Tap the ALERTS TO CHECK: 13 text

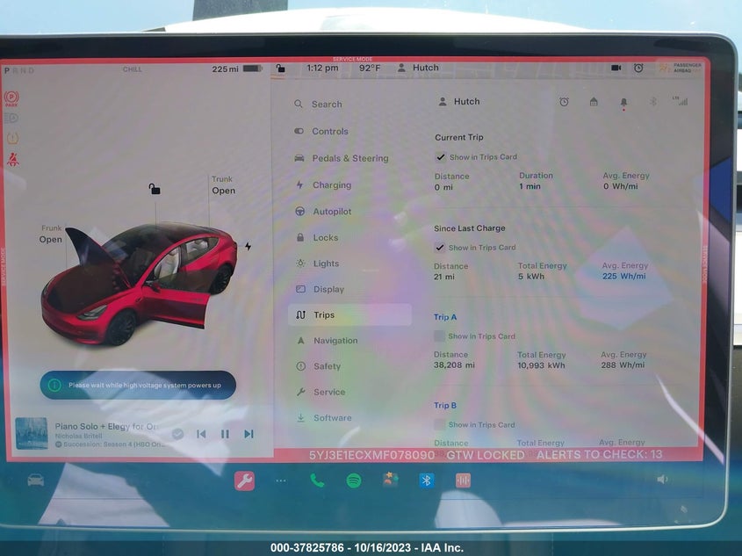click(x=599, y=455)
